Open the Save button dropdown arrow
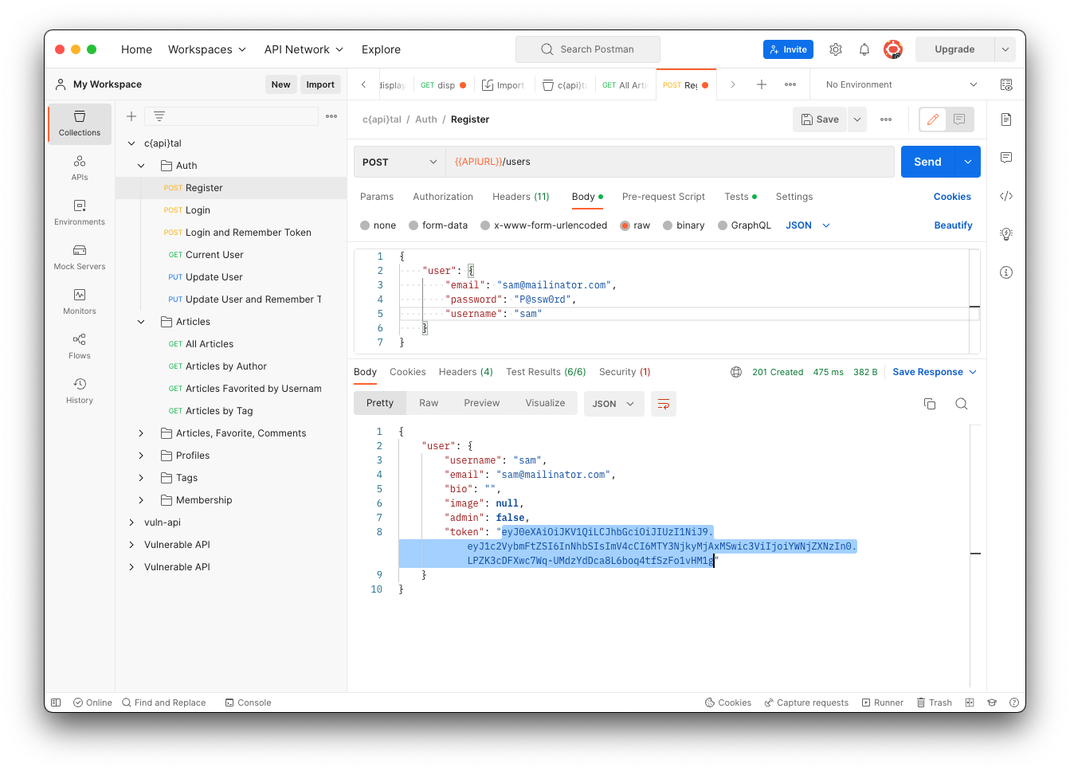The image size is (1070, 771). click(857, 119)
